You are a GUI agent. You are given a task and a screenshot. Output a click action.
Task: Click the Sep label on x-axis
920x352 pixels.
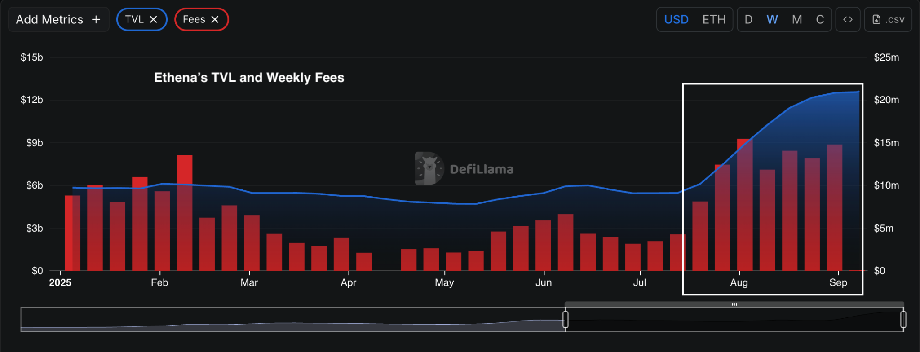click(x=838, y=282)
